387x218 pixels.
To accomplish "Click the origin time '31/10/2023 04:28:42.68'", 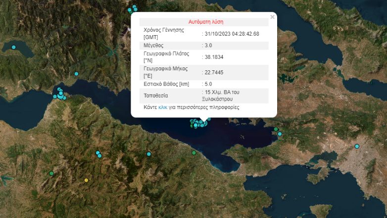I will point(232,34).
